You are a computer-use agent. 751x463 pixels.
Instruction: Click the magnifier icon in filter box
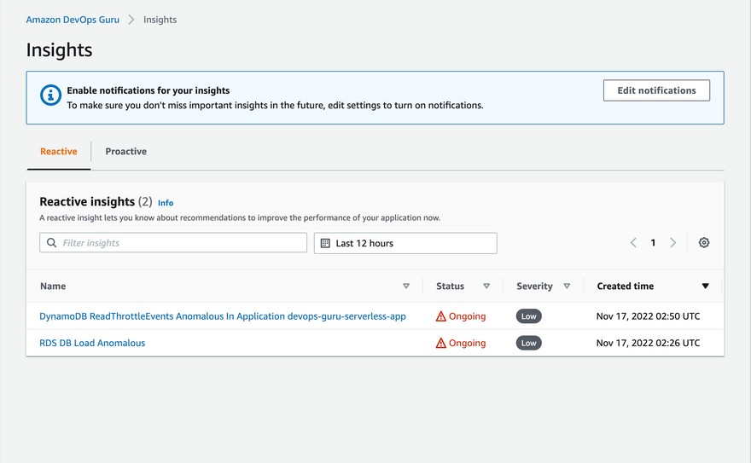pyautogui.click(x=52, y=243)
